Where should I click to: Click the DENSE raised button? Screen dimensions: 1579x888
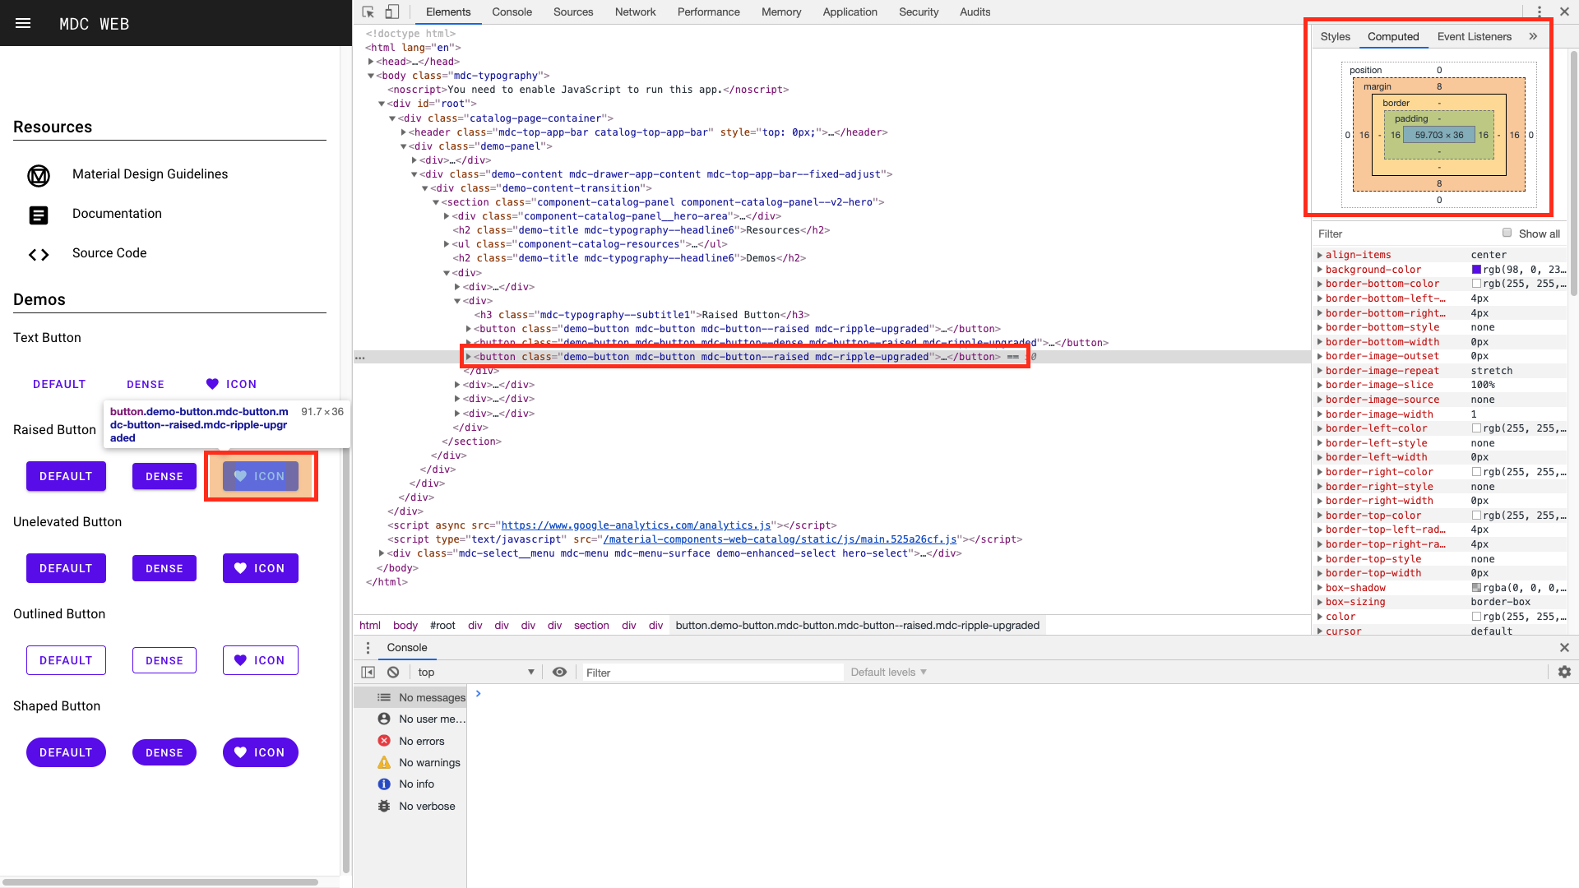point(164,476)
